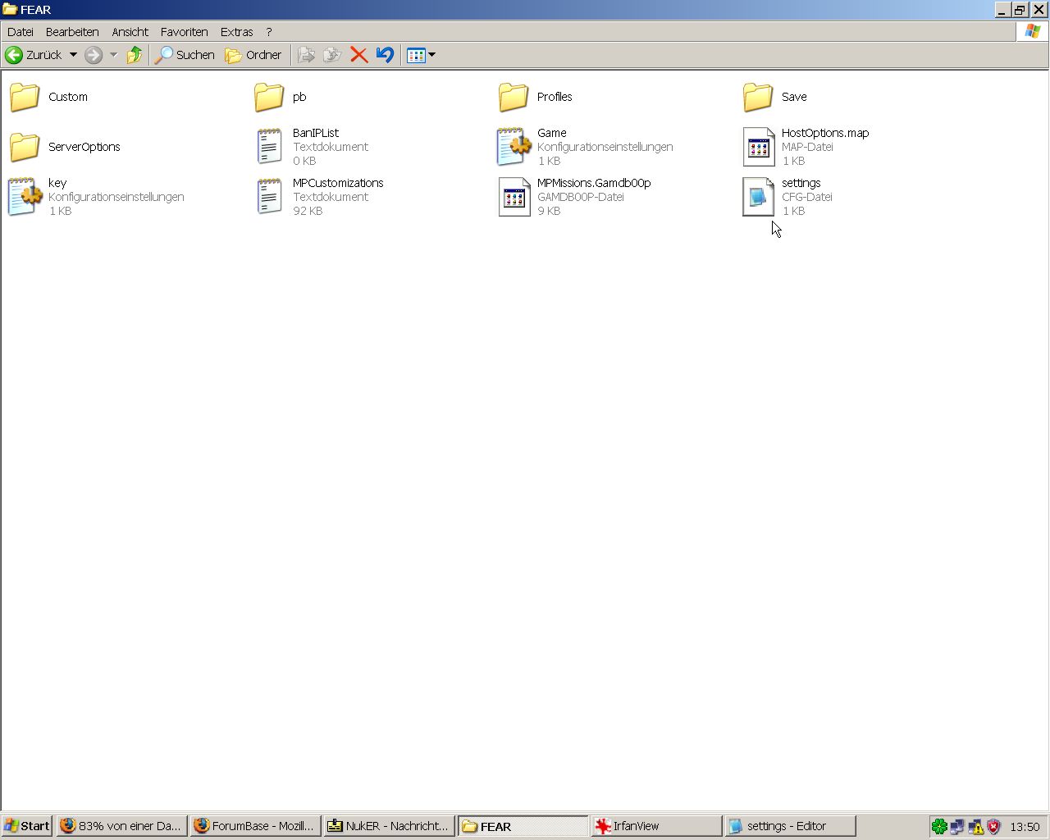This screenshot has width=1050, height=840.
Task: Open the Bearbeiten menu
Action: tap(72, 32)
